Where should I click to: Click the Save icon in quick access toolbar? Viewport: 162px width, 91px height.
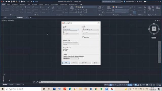(11, 2)
